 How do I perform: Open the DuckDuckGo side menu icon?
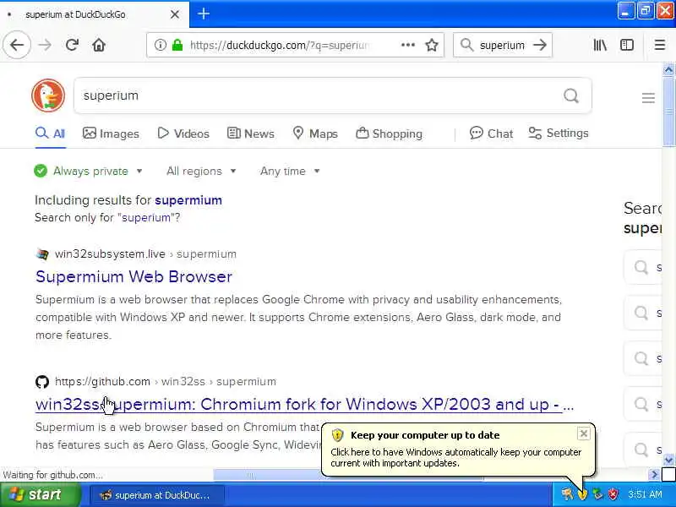[x=648, y=98]
